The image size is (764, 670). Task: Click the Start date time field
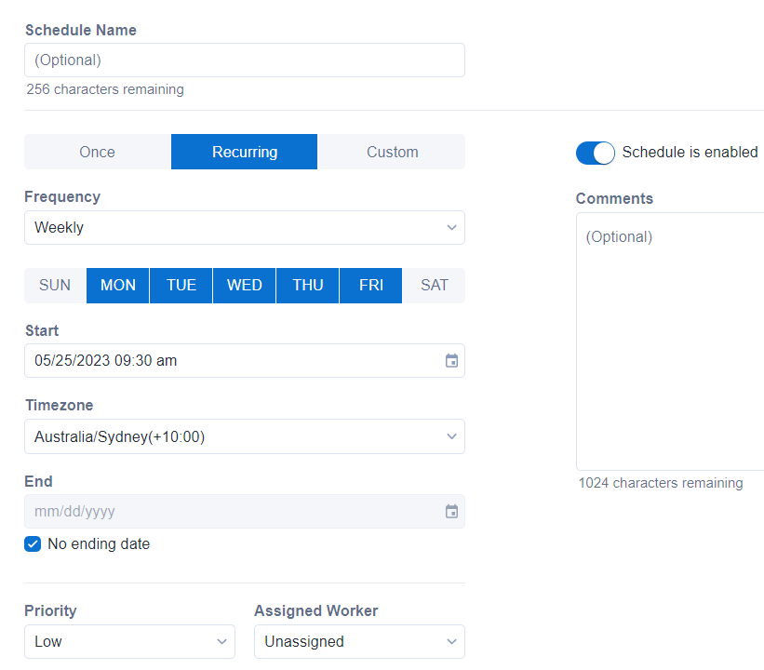coord(223,361)
